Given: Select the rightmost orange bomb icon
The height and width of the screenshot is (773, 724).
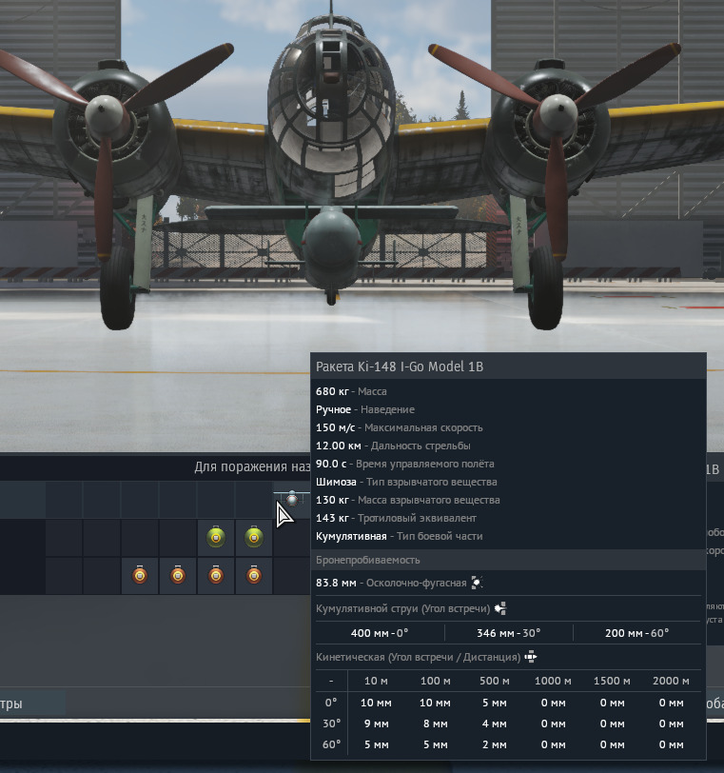Looking at the screenshot, I should (254, 575).
